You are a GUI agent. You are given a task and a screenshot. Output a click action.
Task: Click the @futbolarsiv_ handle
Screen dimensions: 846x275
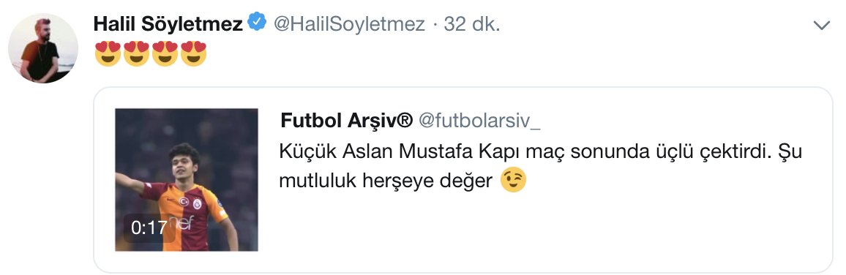pos(479,121)
